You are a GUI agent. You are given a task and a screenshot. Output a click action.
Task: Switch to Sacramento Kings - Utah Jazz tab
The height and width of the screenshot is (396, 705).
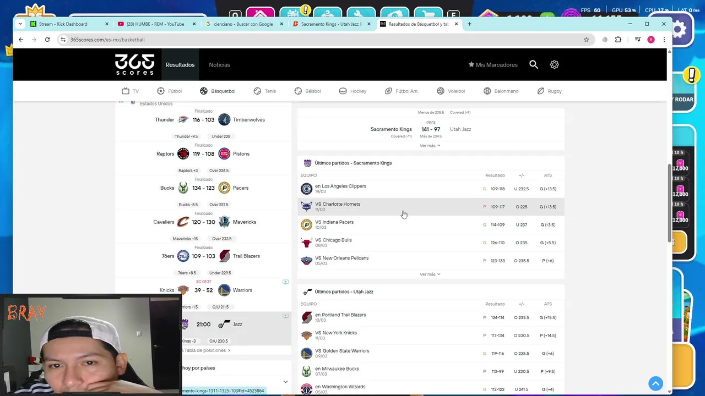pos(332,24)
